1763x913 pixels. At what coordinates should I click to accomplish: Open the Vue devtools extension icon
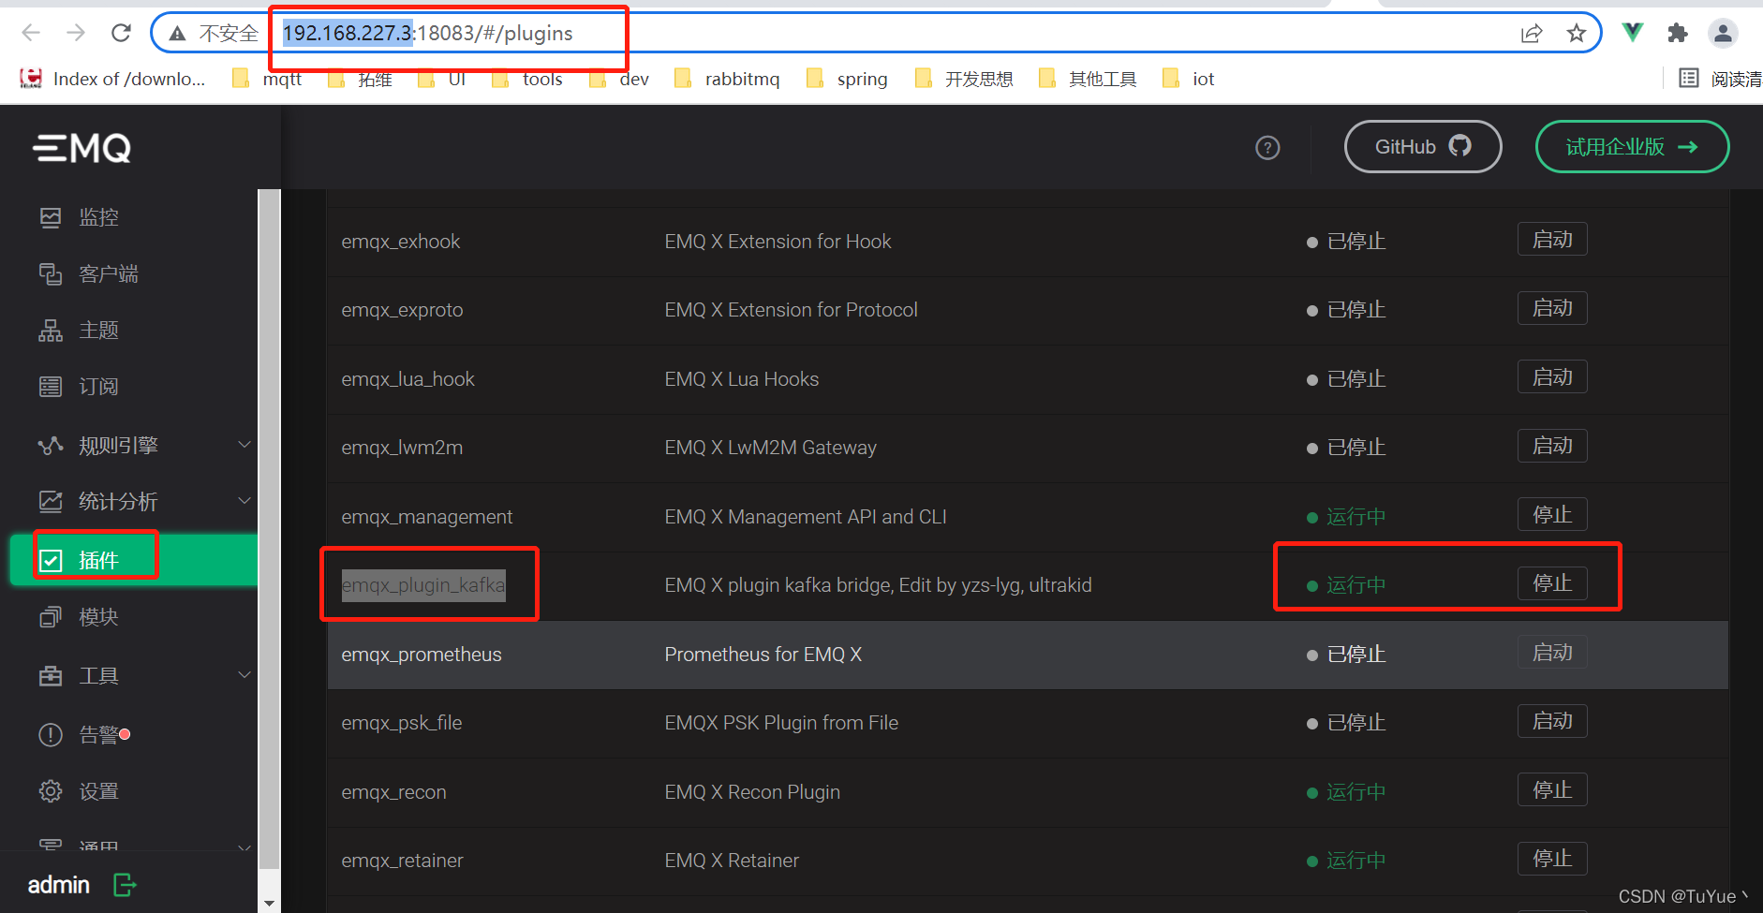tap(1633, 33)
